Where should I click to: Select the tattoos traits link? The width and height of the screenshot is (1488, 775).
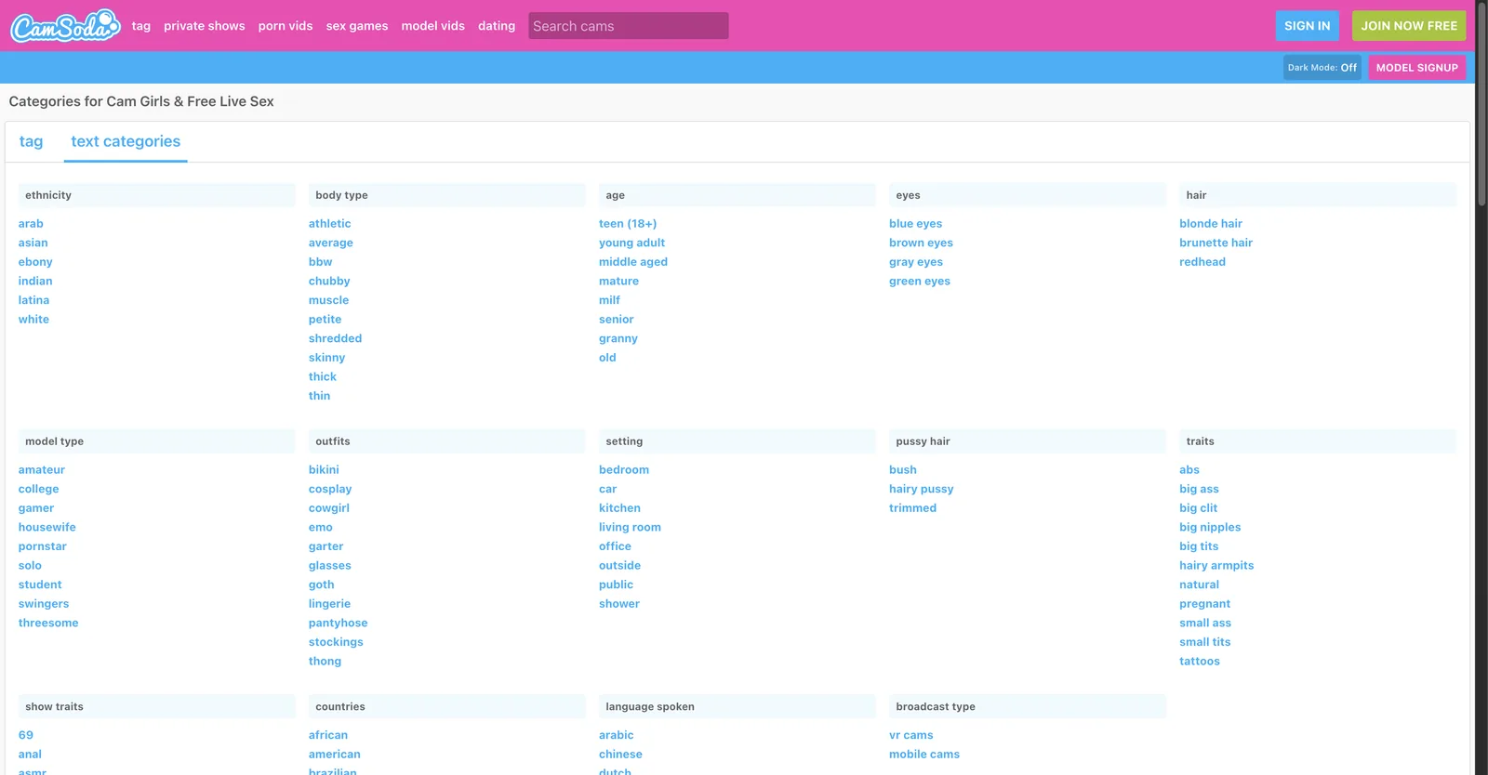pos(1200,661)
